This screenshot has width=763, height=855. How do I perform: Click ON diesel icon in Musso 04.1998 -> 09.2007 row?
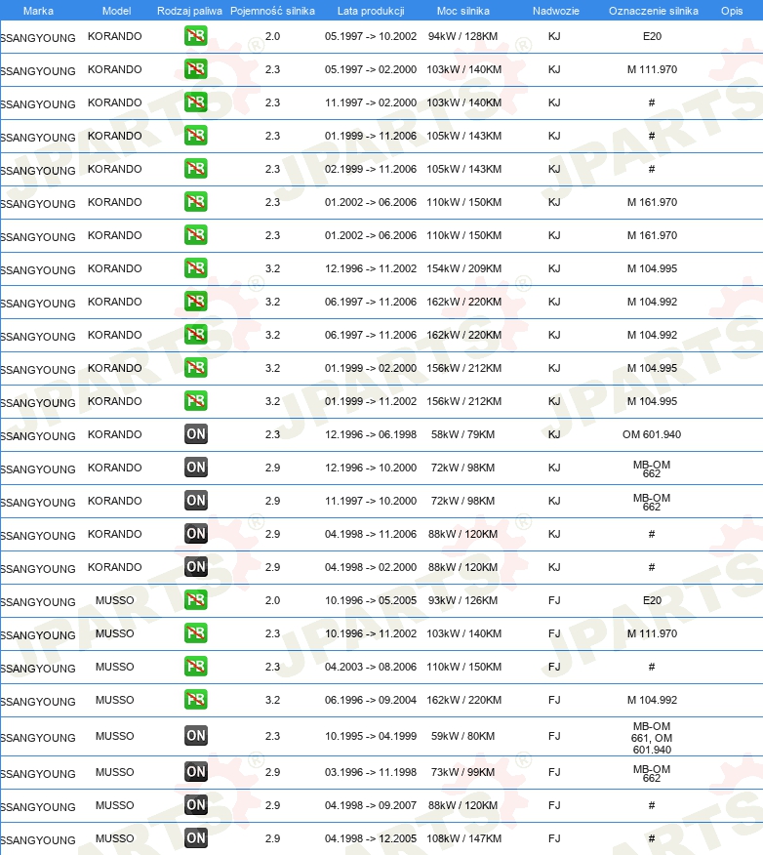(196, 805)
